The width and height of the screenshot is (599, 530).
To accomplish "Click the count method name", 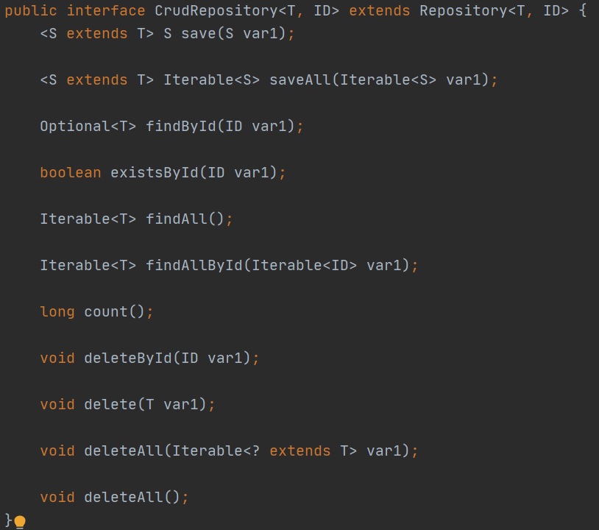I will tap(106, 311).
